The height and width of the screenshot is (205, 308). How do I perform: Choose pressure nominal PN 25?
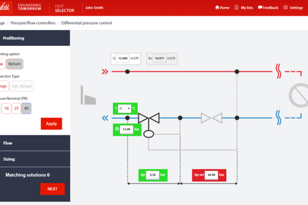click(x=16, y=108)
